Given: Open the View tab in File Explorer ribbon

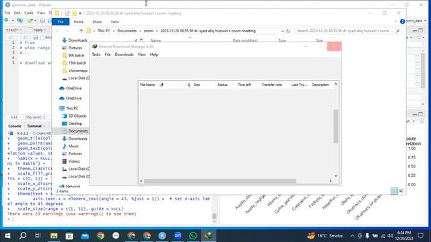Looking at the screenshot, I should pyautogui.click(x=115, y=22).
